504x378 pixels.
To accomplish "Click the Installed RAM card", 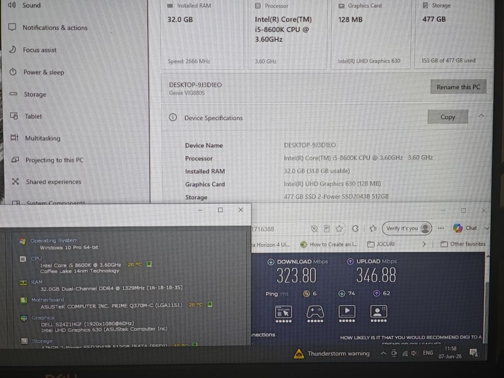I will 202,34.
